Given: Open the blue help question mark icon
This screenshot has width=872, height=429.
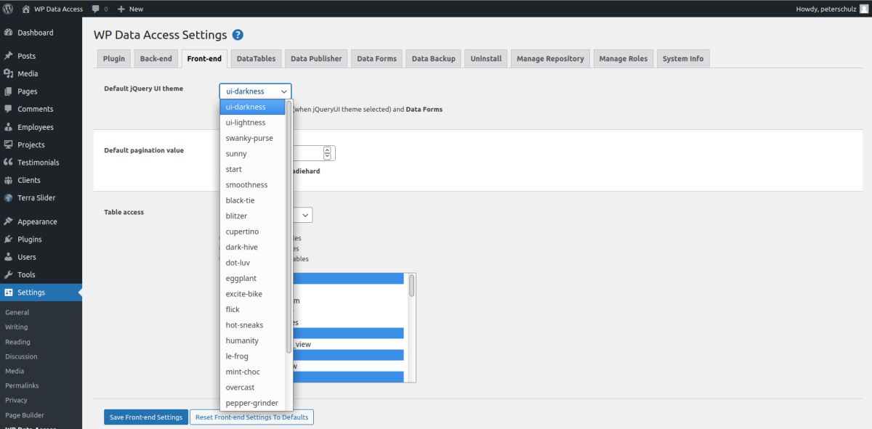Looking at the screenshot, I should coord(238,35).
